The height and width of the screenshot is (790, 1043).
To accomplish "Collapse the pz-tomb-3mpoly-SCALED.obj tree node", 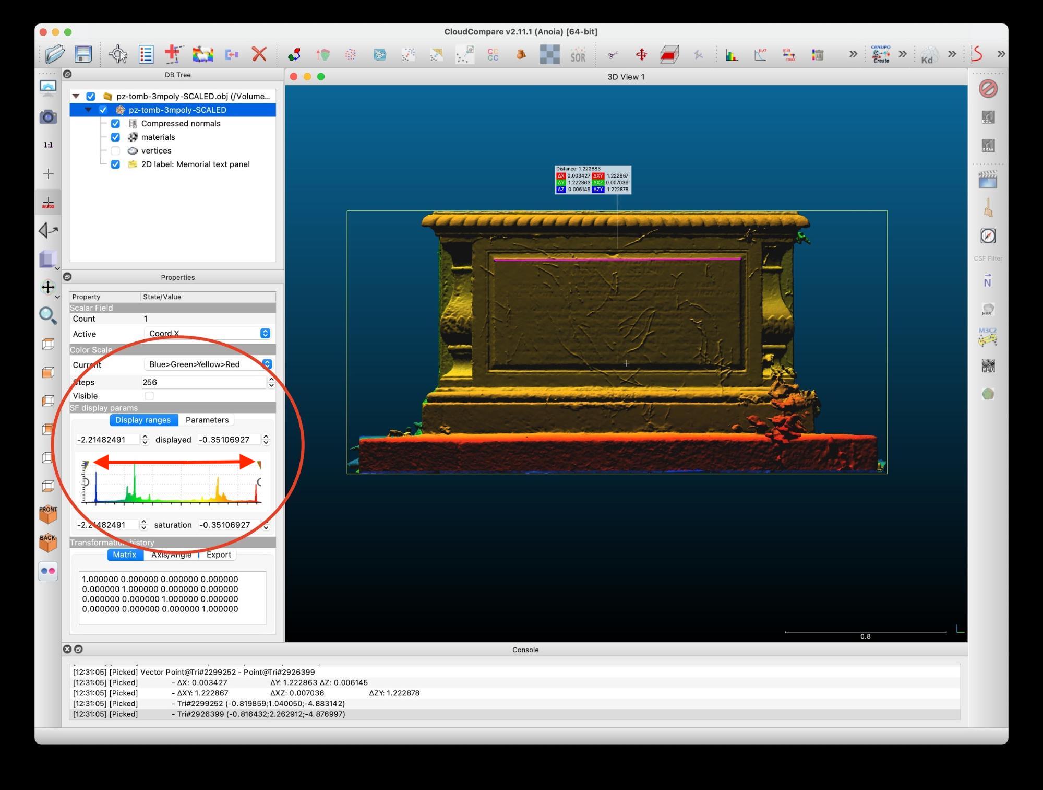I will (x=76, y=96).
